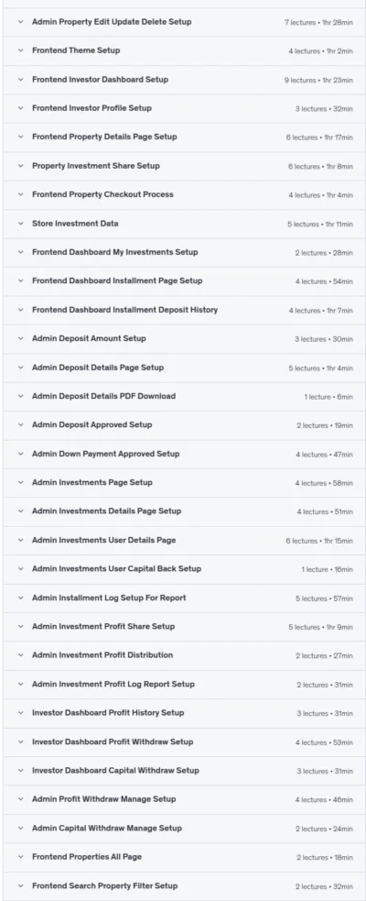The image size is (366, 901).
Task: Expand the Store Investment Data chevron
Action: [21, 224]
